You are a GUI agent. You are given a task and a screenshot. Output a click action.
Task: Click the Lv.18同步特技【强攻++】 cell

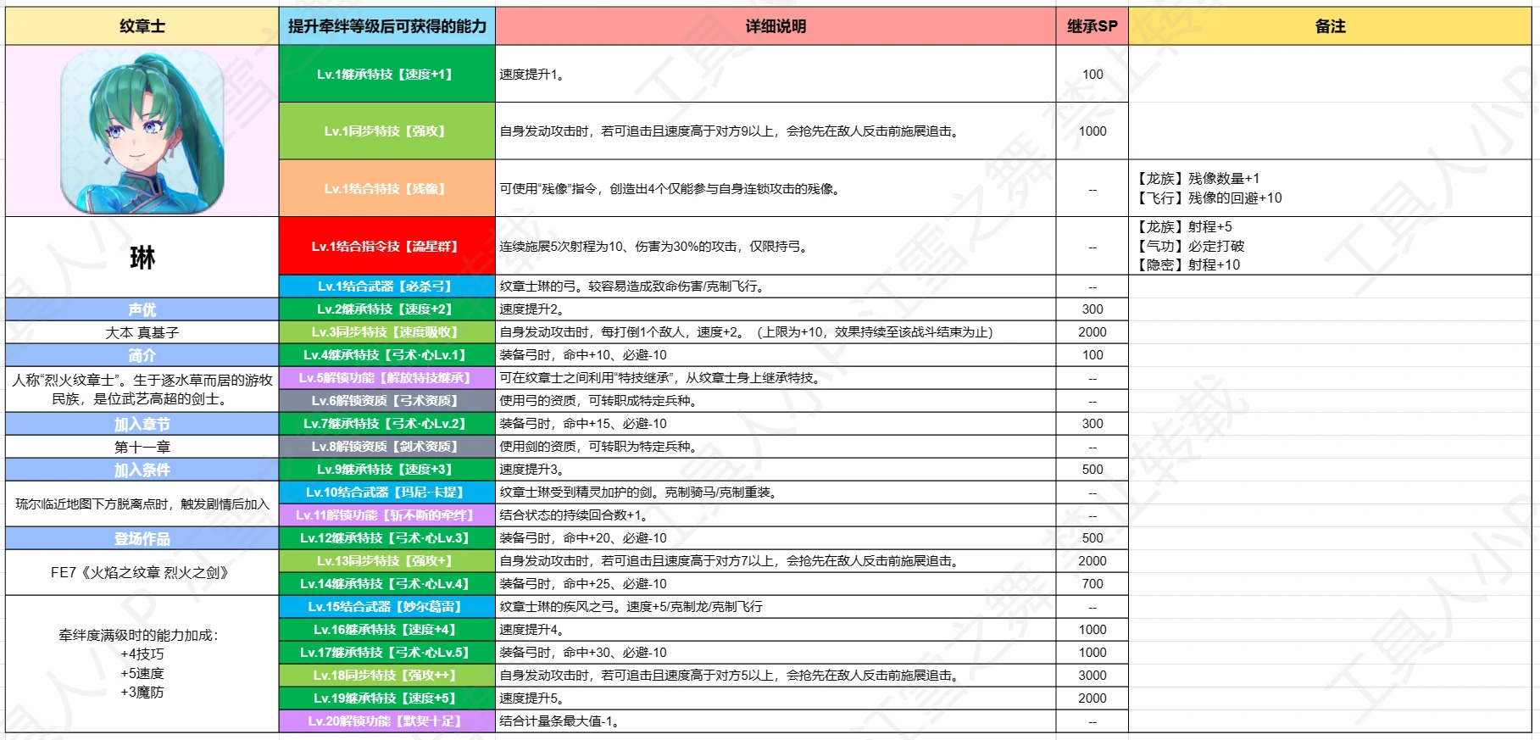click(387, 676)
